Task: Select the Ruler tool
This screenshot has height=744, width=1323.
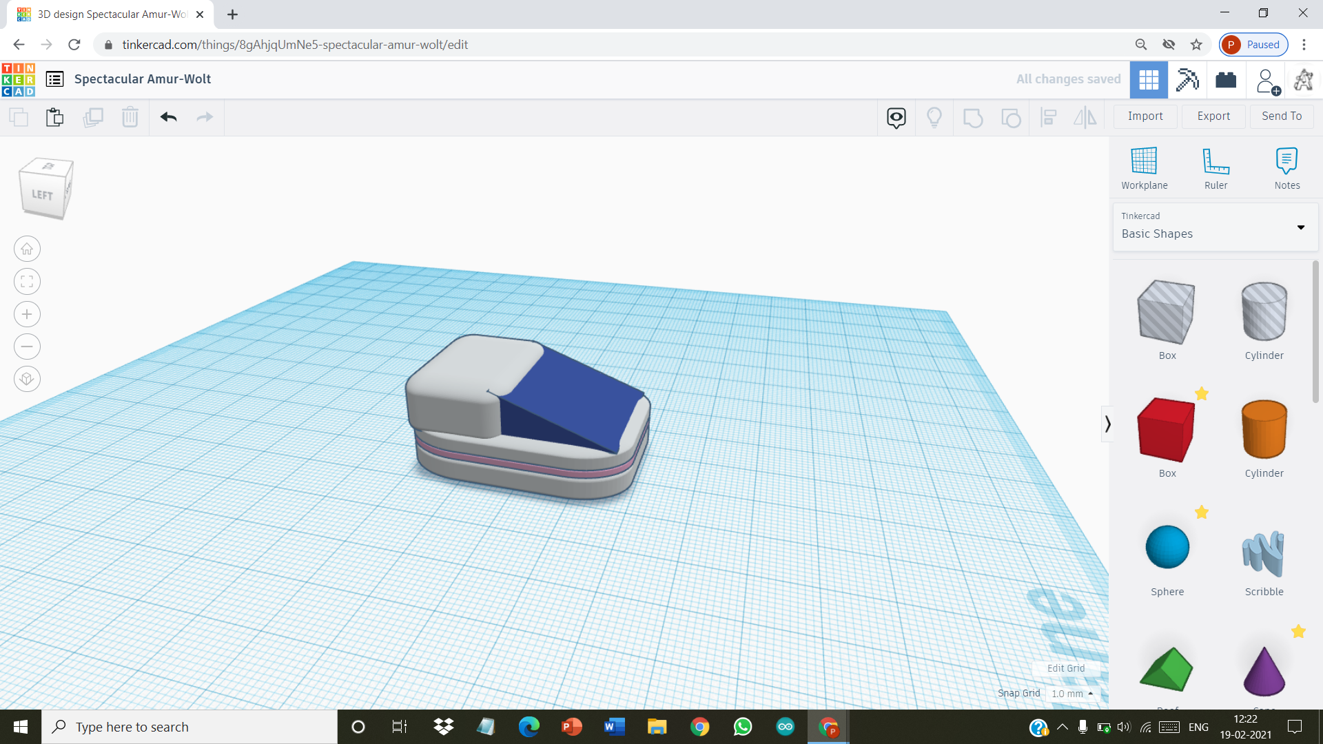Action: pyautogui.click(x=1216, y=161)
